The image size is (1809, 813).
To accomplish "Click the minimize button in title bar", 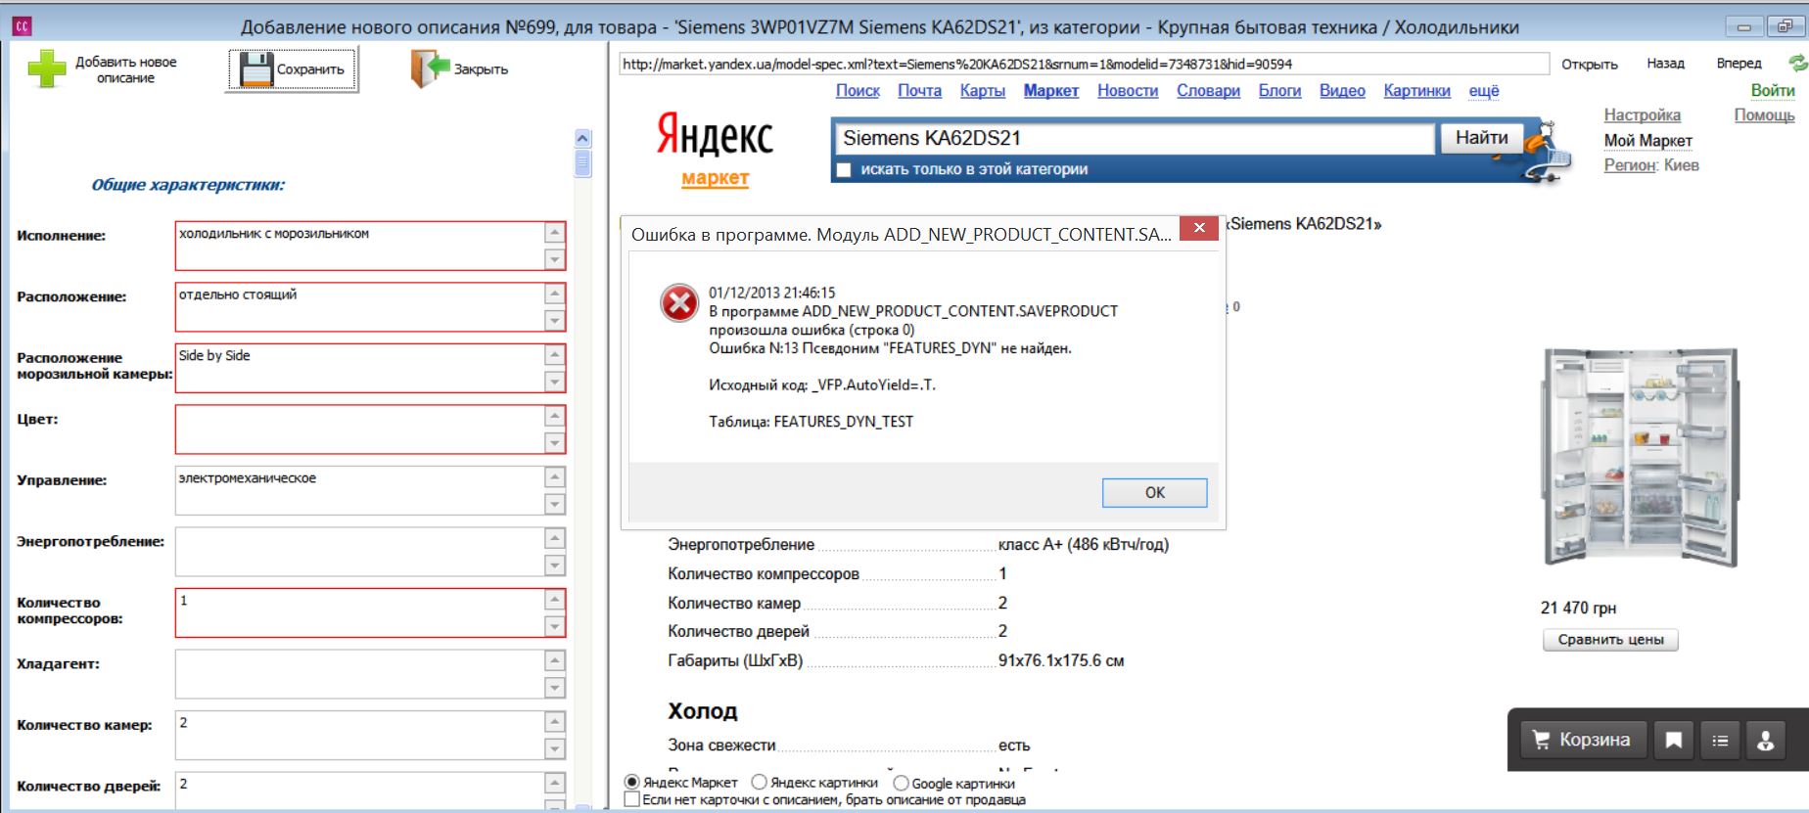I will point(1743,27).
